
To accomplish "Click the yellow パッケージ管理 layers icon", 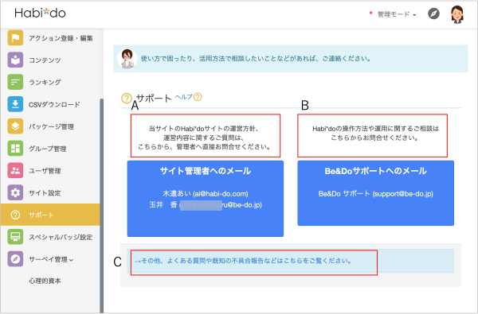I will click(15, 126).
